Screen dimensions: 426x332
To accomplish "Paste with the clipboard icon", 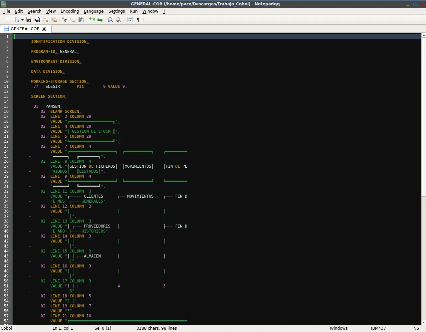I will 81,20.
